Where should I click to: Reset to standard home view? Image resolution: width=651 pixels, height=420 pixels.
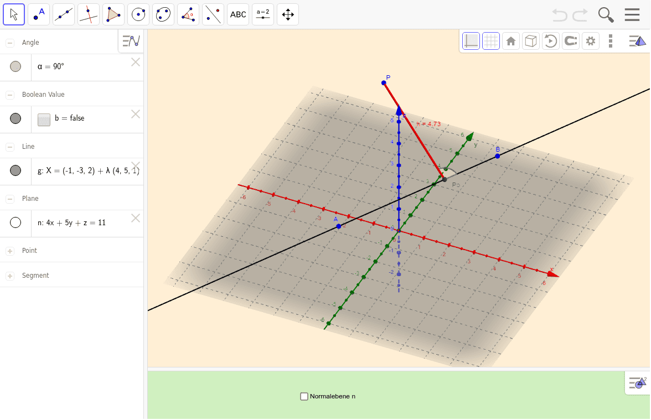click(510, 41)
